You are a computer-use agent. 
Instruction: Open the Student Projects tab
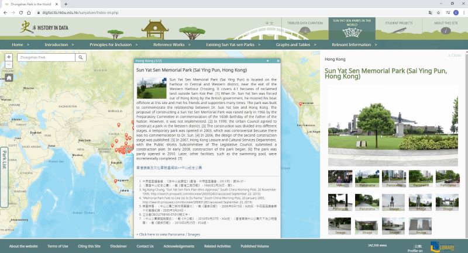point(399,28)
